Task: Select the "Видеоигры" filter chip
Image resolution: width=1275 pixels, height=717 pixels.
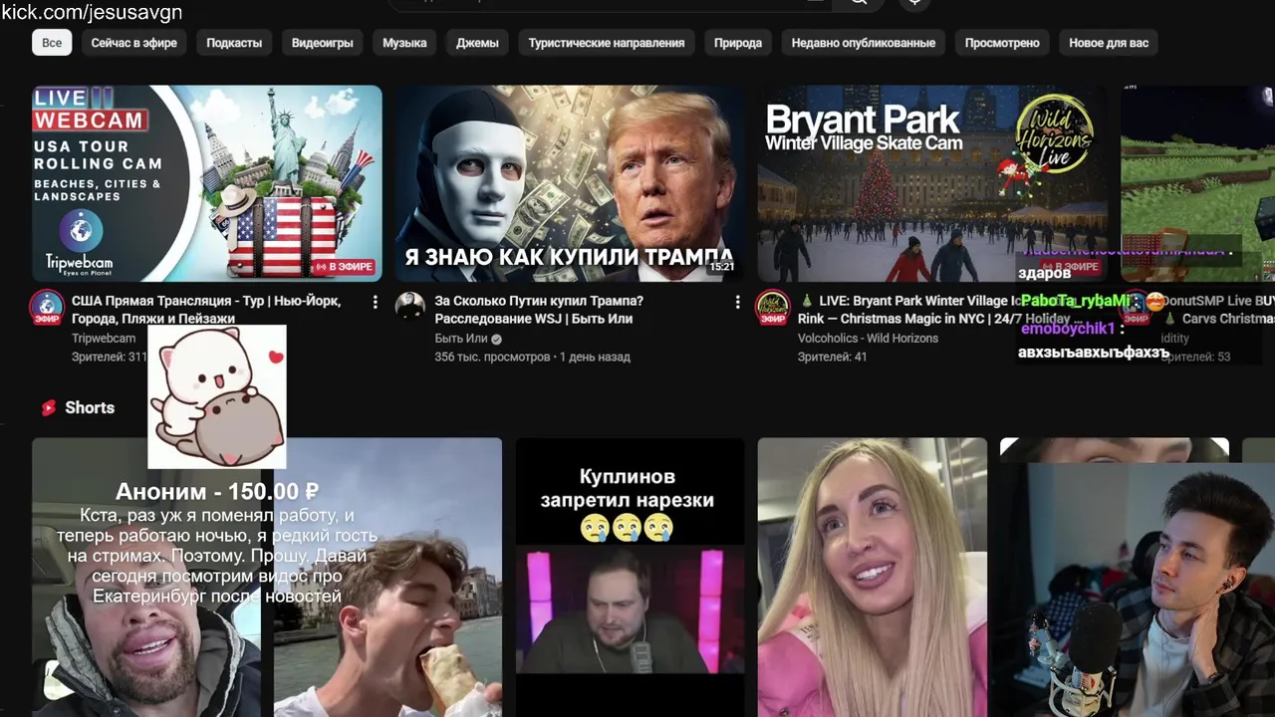Action: point(322,43)
